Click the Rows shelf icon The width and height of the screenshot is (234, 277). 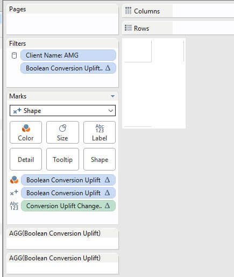[x=128, y=28]
